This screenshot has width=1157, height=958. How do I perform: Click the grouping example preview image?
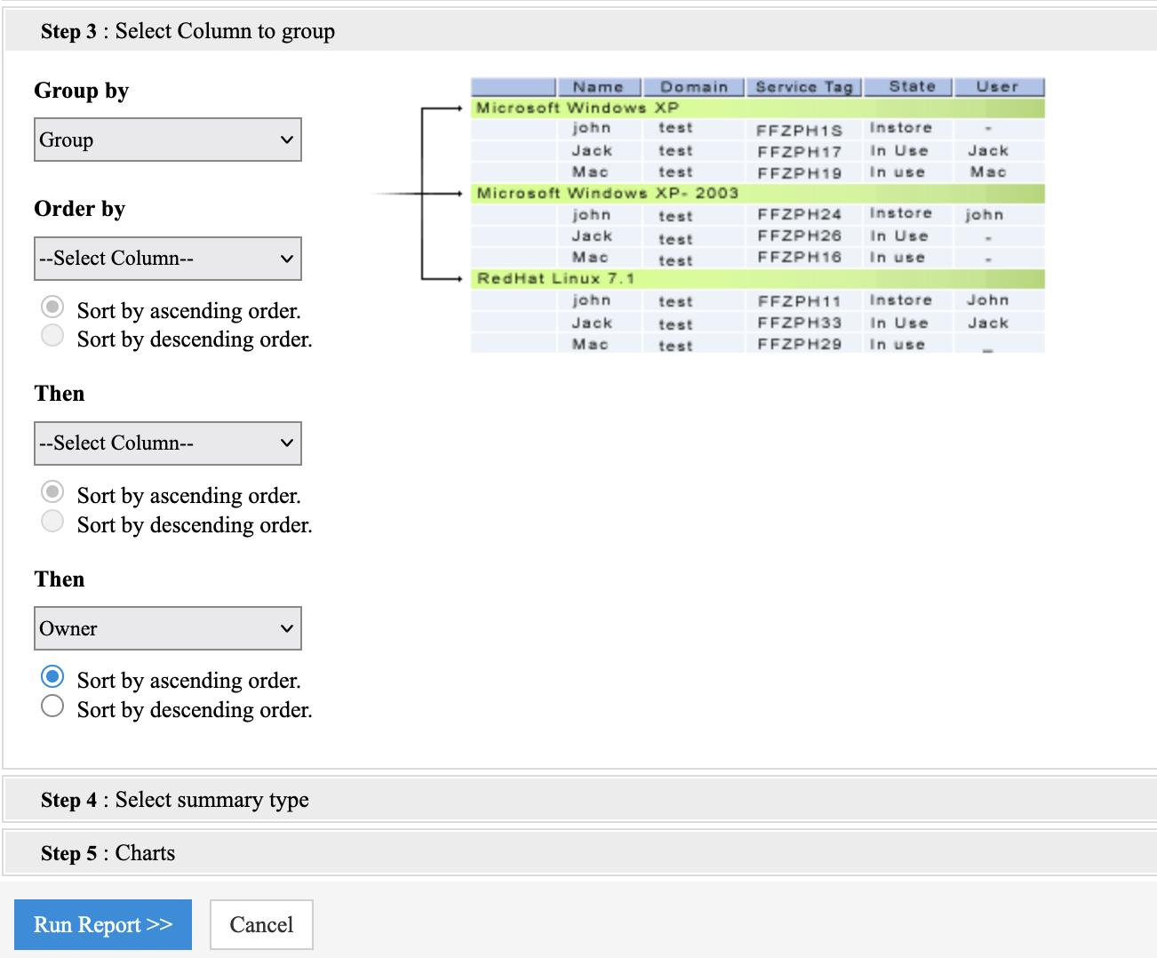point(709,215)
